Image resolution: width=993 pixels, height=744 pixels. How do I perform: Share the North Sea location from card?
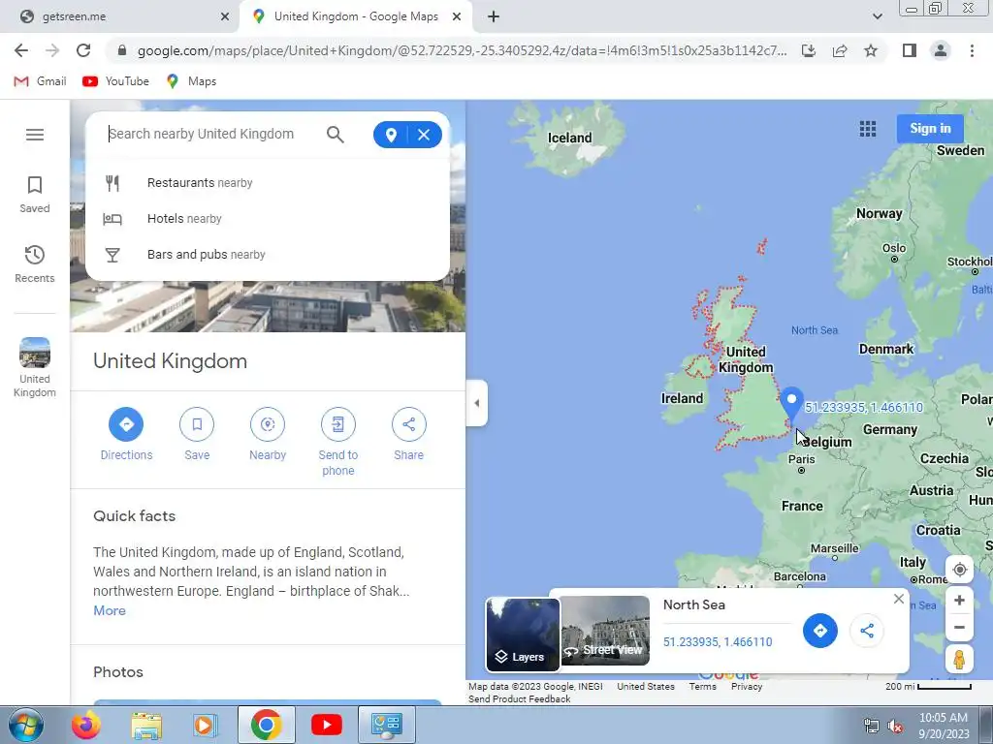tap(867, 631)
